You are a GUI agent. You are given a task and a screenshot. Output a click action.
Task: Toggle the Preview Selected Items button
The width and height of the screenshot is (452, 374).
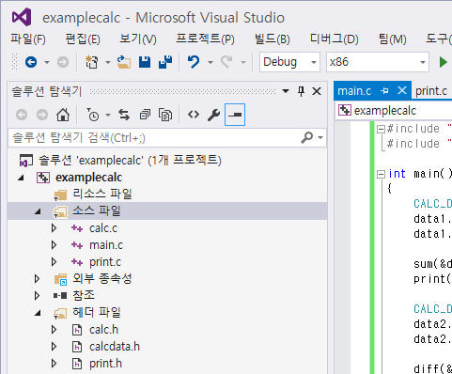pos(235,115)
